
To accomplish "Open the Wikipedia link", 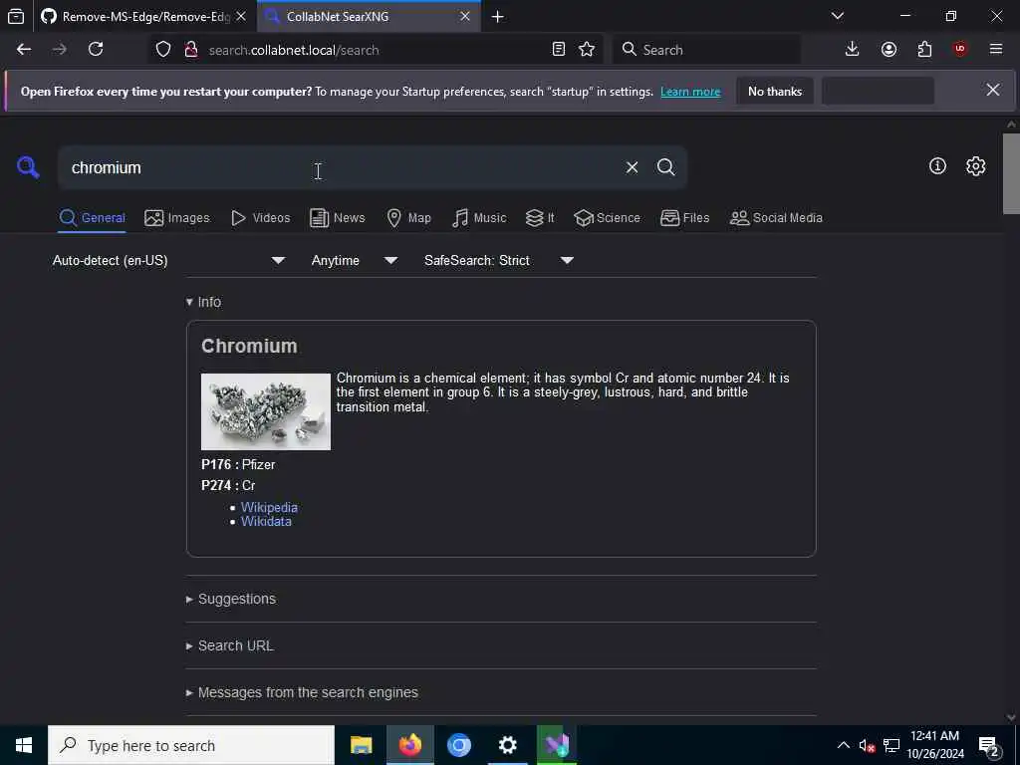I will click(269, 507).
